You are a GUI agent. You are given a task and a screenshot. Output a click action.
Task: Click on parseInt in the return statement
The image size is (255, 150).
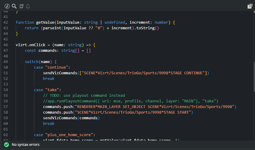pyautogui.click(x=51, y=28)
